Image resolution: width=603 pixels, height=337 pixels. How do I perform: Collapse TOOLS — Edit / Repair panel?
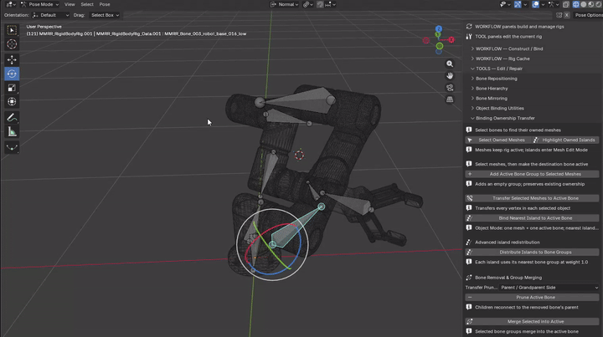(499, 69)
